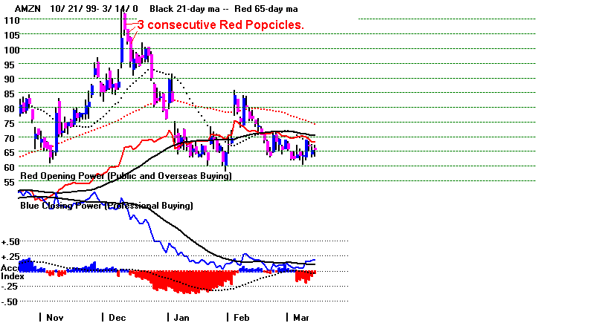Click the Dec month marker
The image size is (595, 323).
tap(117, 316)
